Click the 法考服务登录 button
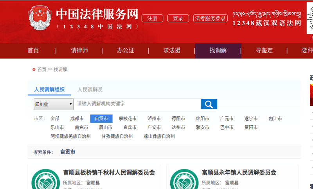This screenshot has height=189, width=313. pos(210,18)
